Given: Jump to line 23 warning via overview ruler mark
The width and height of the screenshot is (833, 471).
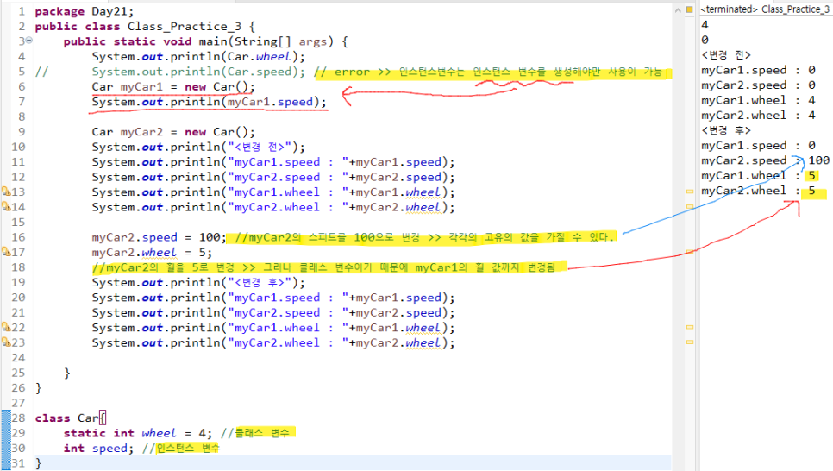Looking at the screenshot, I should (x=690, y=342).
